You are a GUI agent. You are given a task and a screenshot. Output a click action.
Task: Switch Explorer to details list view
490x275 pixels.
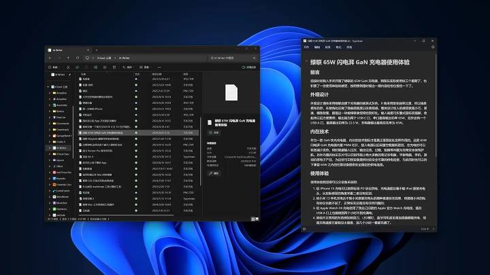point(252,219)
